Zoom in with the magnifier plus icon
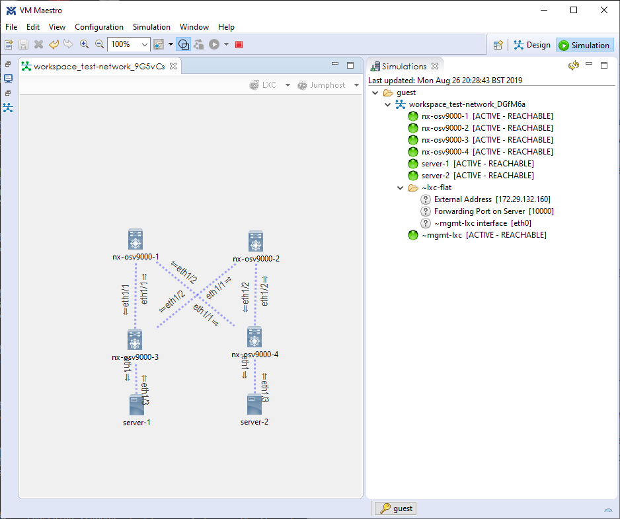 point(84,45)
